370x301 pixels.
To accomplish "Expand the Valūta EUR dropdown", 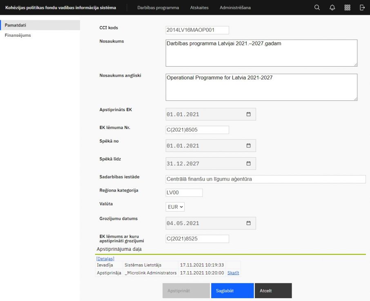I will (x=175, y=207).
